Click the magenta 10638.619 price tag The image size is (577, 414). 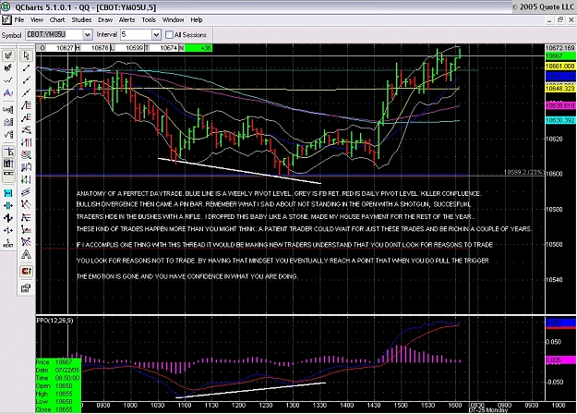click(x=560, y=105)
